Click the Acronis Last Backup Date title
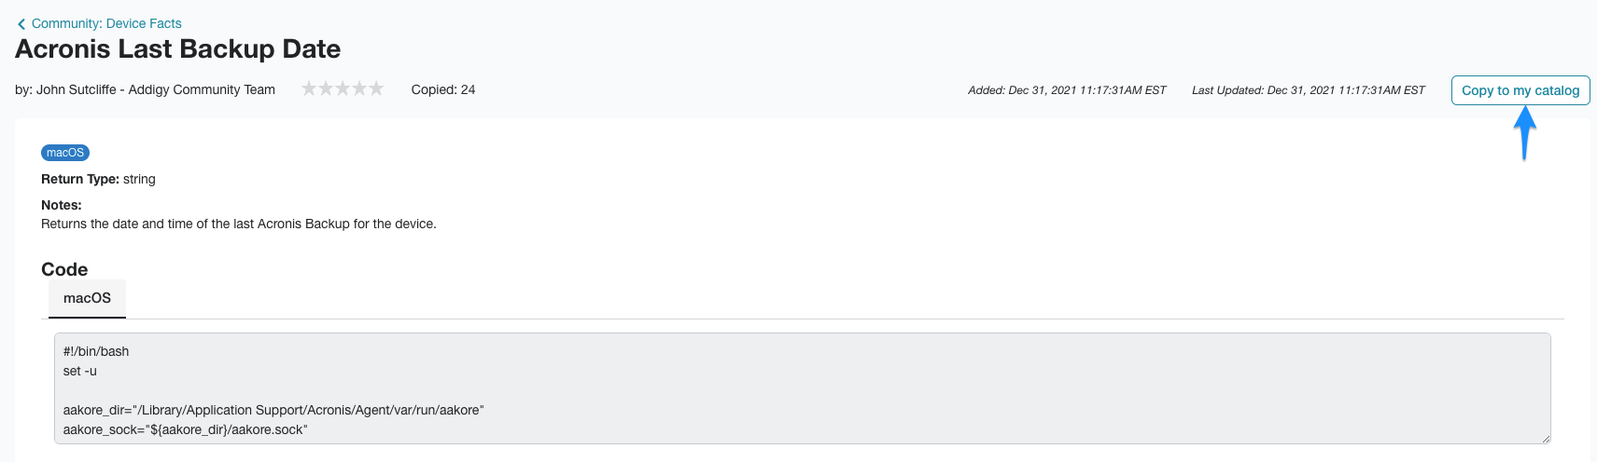The image size is (1597, 462). click(x=177, y=48)
